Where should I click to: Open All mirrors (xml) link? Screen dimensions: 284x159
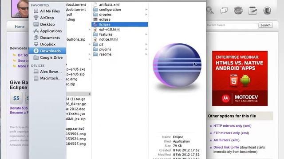coord(226,140)
